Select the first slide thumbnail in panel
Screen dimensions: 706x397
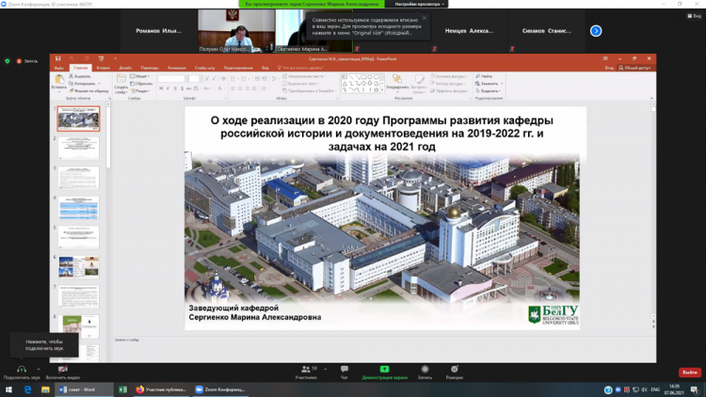click(78, 119)
